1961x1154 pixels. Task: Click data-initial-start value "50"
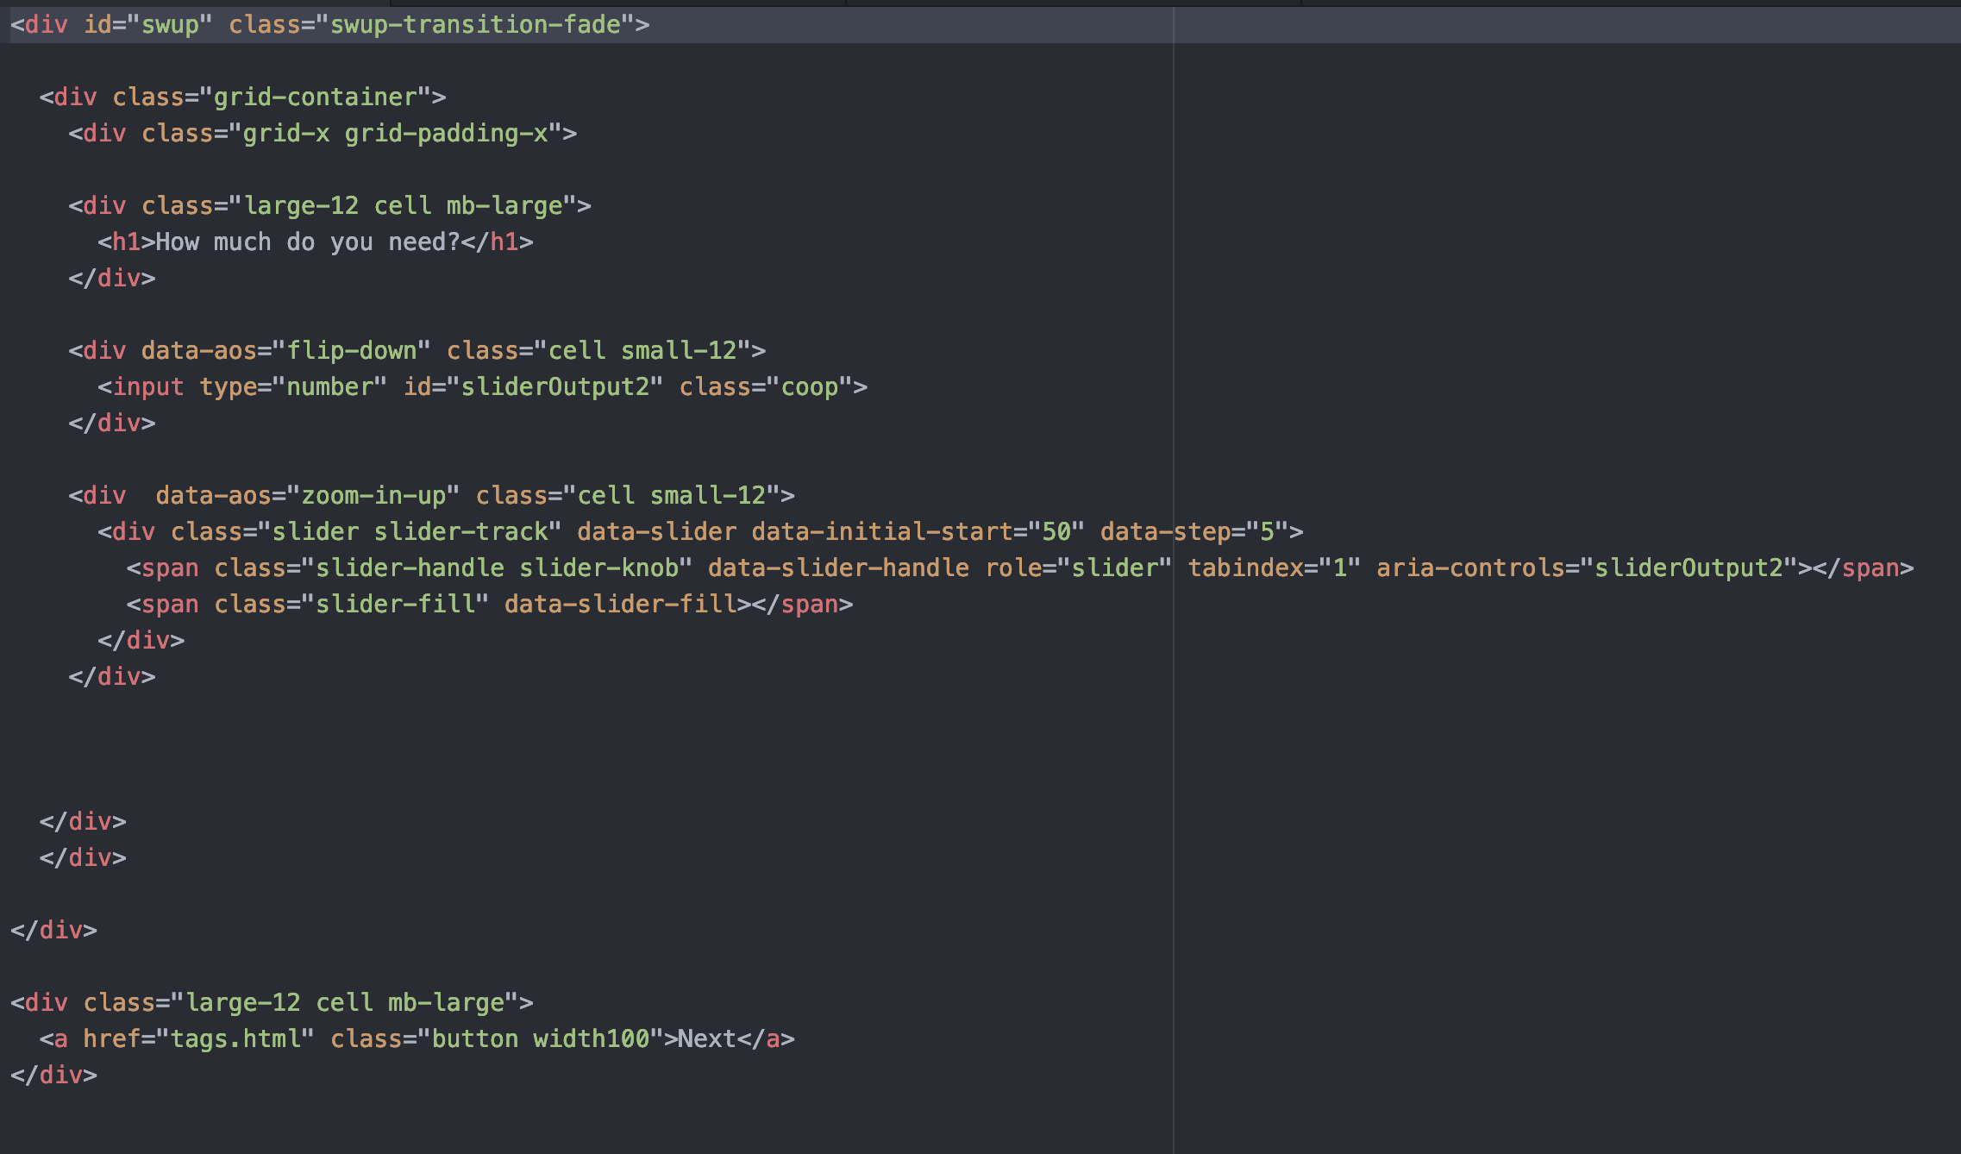point(1056,531)
